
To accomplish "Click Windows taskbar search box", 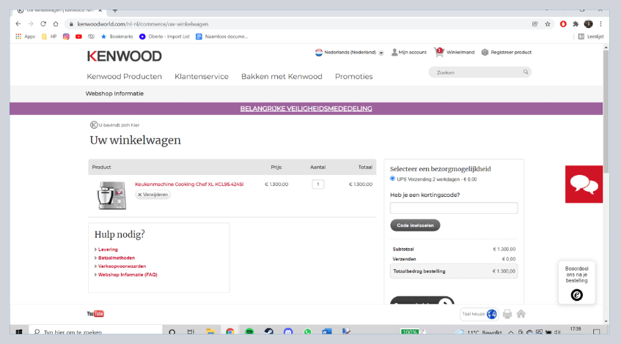I will coord(95,332).
